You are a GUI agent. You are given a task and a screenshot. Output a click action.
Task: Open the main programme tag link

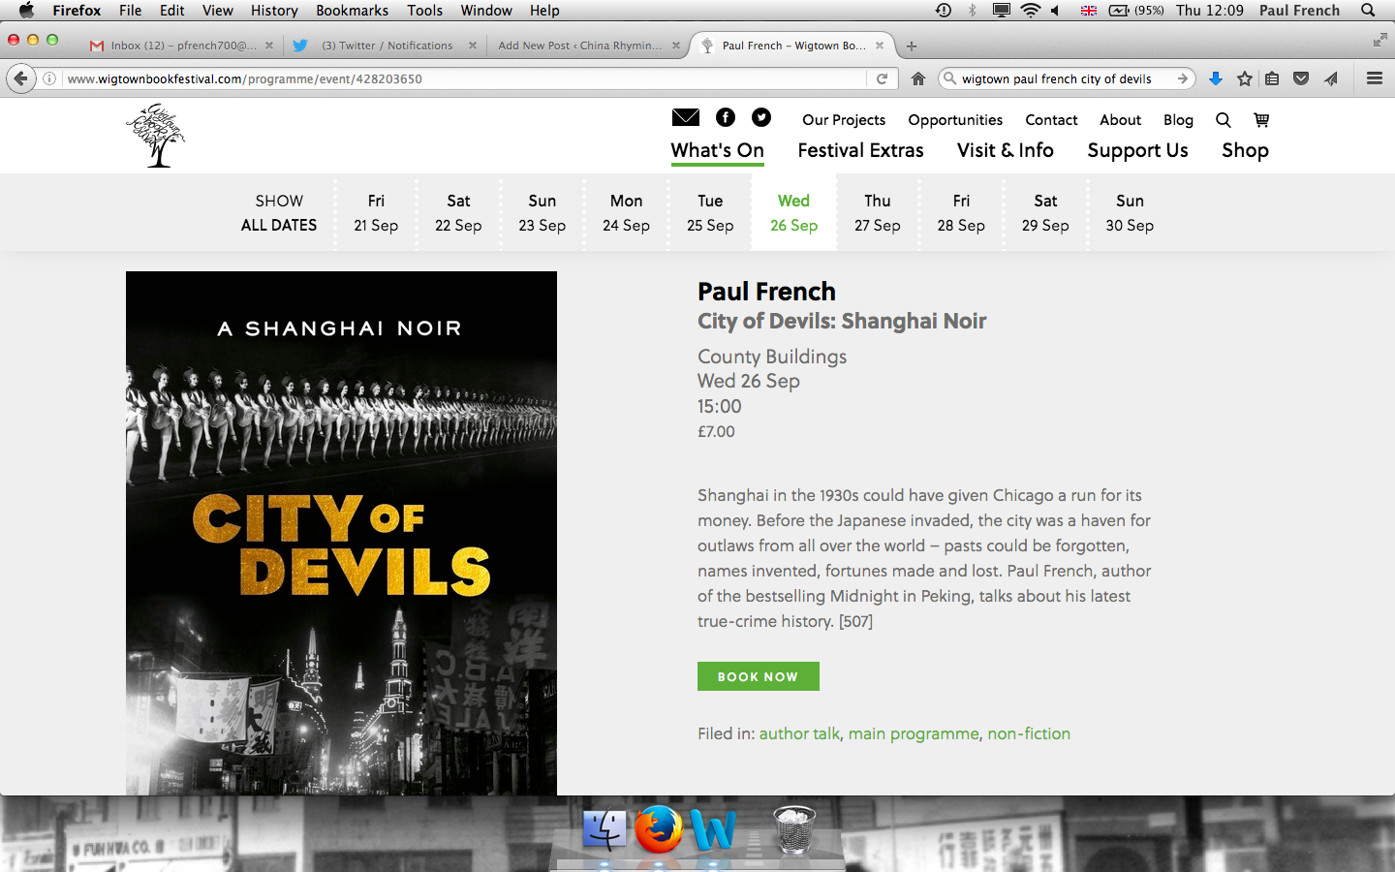[x=914, y=733]
